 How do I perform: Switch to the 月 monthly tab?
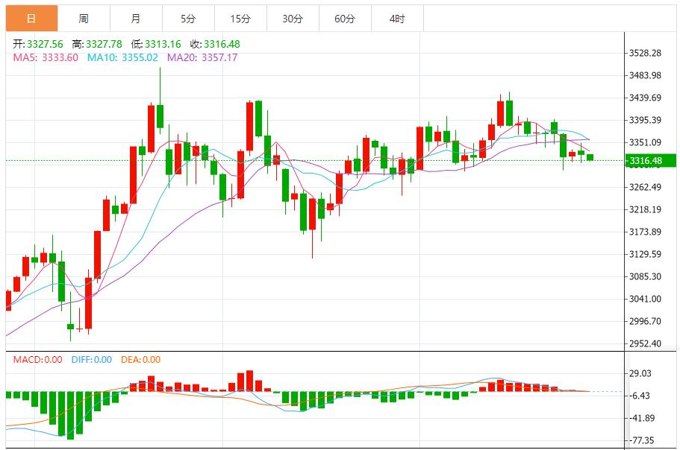[136, 19]
